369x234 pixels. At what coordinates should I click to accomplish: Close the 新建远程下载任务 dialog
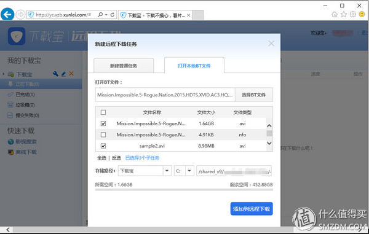click(x=271, y=44)
